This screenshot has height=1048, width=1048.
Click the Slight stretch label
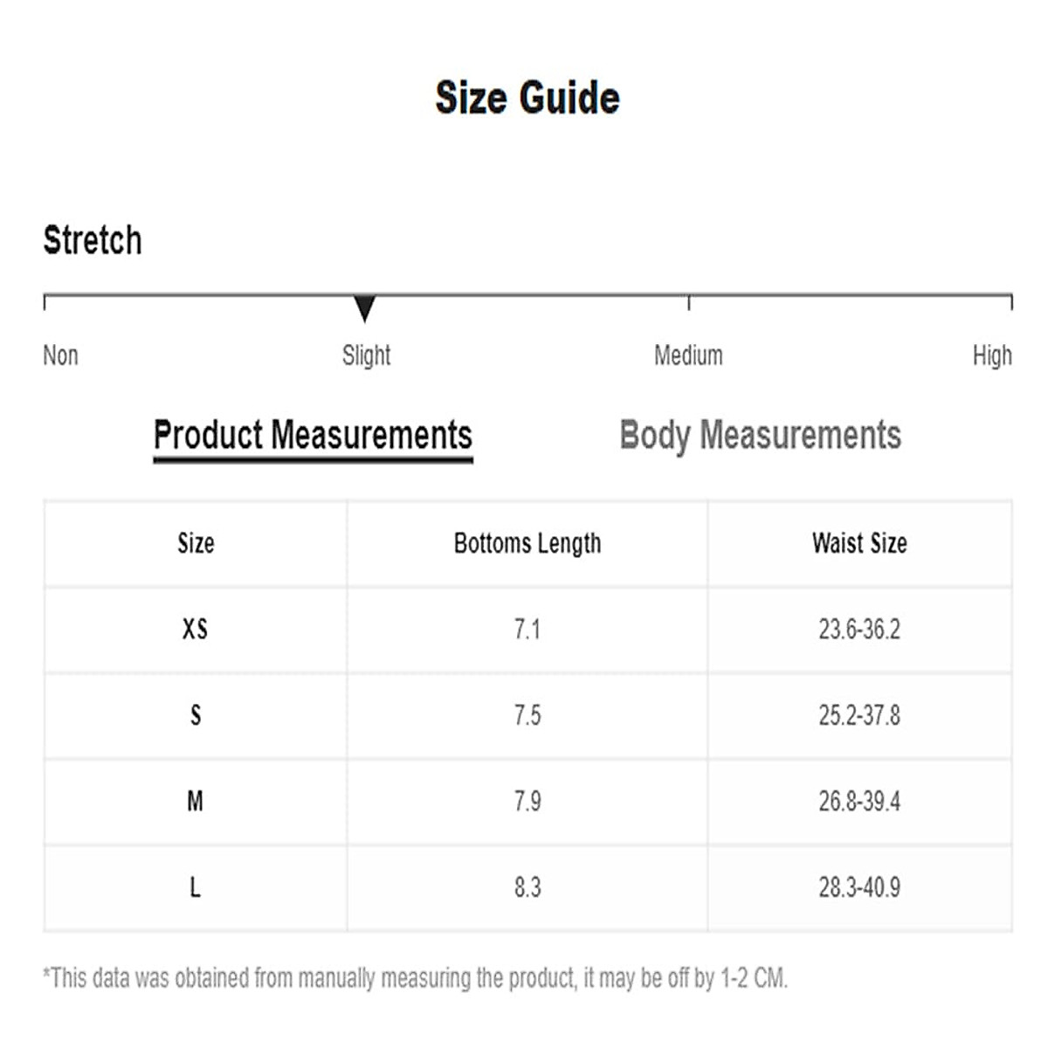click(x=366, y=355)
